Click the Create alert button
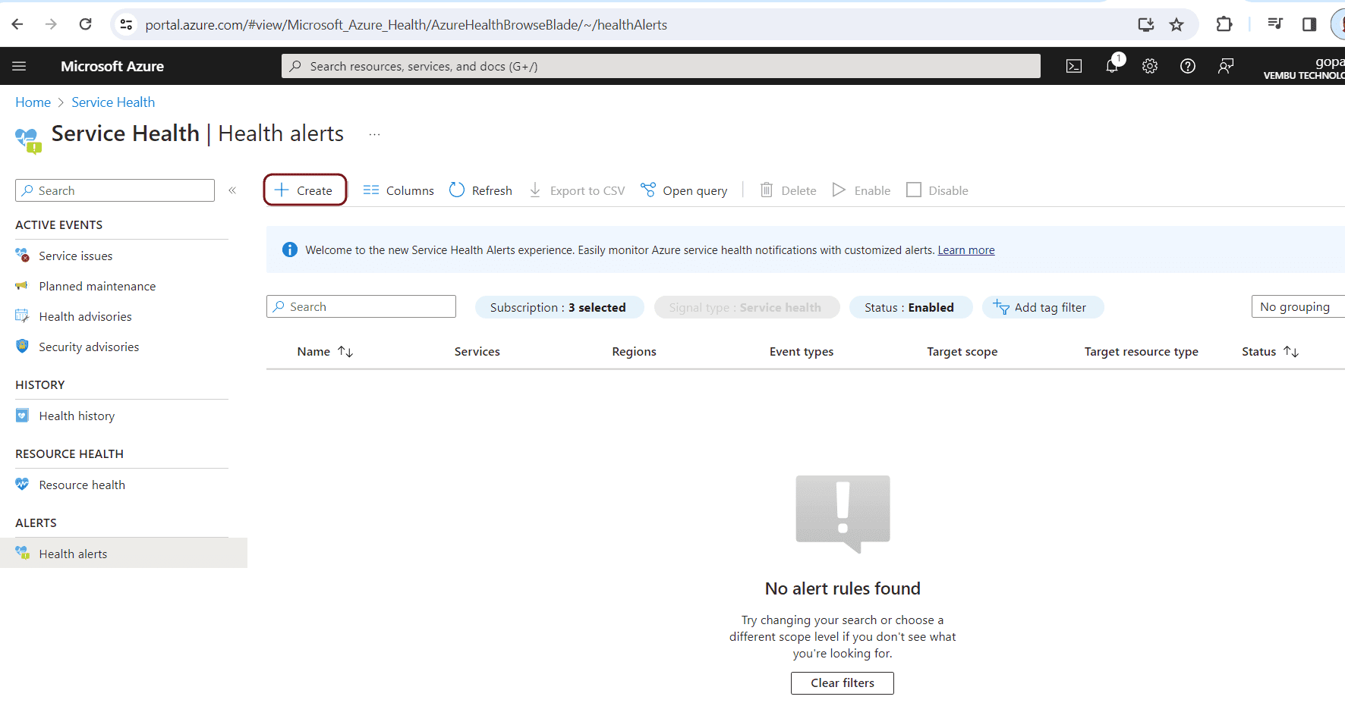 tap(305, 190)
